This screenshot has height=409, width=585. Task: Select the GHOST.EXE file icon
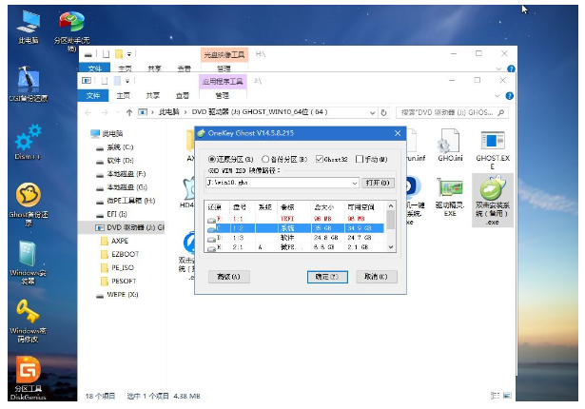[x=493, y=149]
